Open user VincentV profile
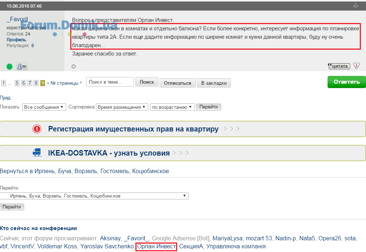Viewport: 366px width, 252px height. pos(22,247)
